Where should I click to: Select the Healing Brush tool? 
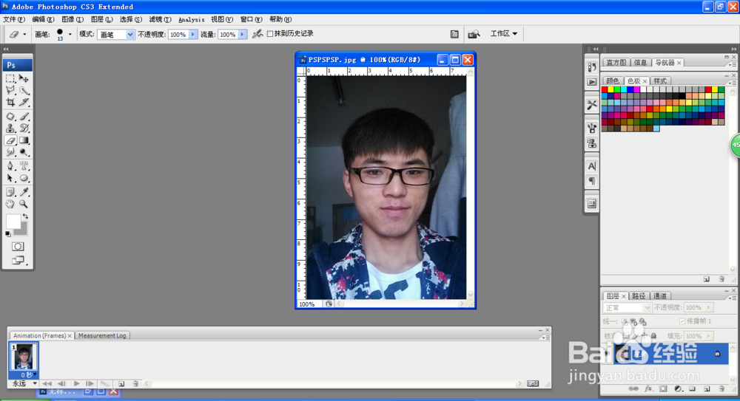10,116
